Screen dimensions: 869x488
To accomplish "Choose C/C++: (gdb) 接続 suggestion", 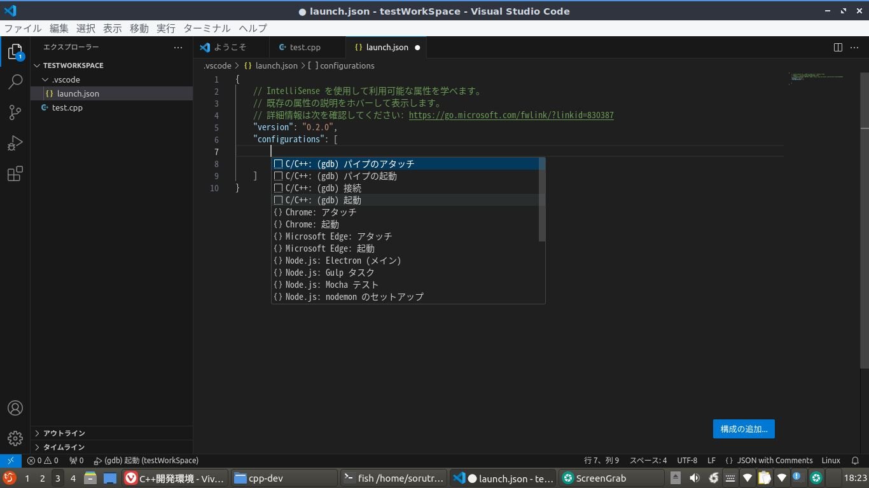I will (405, 188).
